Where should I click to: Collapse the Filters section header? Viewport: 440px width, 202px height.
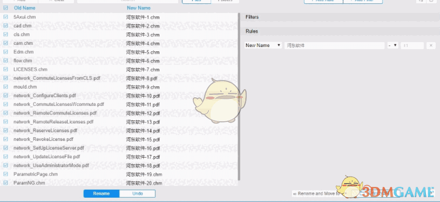tap(340, 17)
